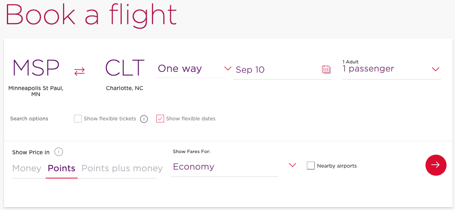The width and height of the screenshot is (455, 210).
Task: Swap origin and destination airports icon
Action: point(79,71)
